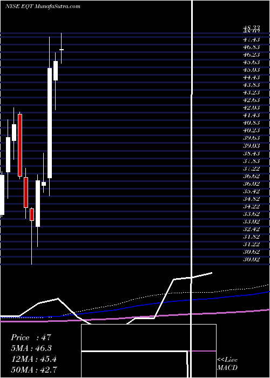Pick the 32.42 price label
Viewport: 270px width, 378px height.
(x=251, y=229)
